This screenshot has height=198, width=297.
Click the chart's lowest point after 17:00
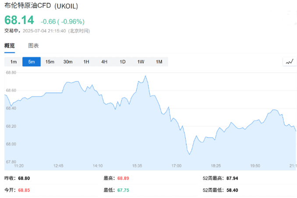coord(189,154)
